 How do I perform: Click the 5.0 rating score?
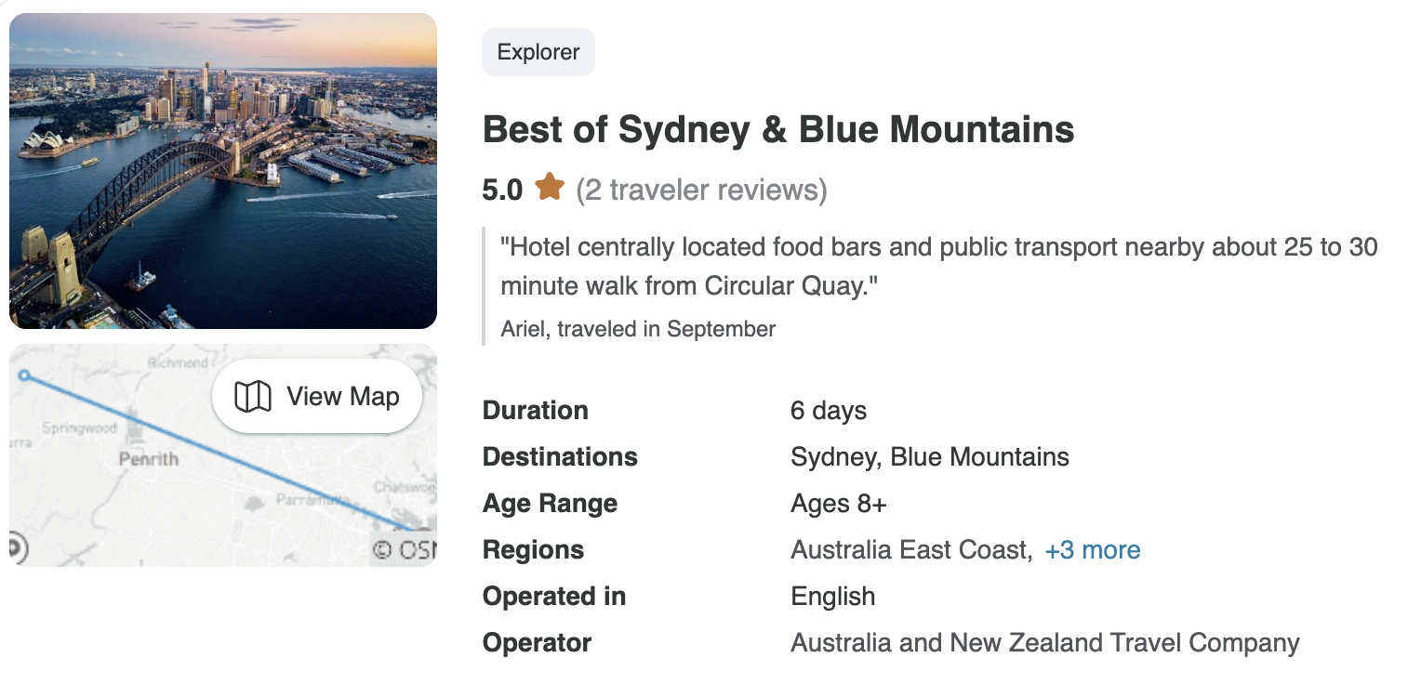click(502, 190)
